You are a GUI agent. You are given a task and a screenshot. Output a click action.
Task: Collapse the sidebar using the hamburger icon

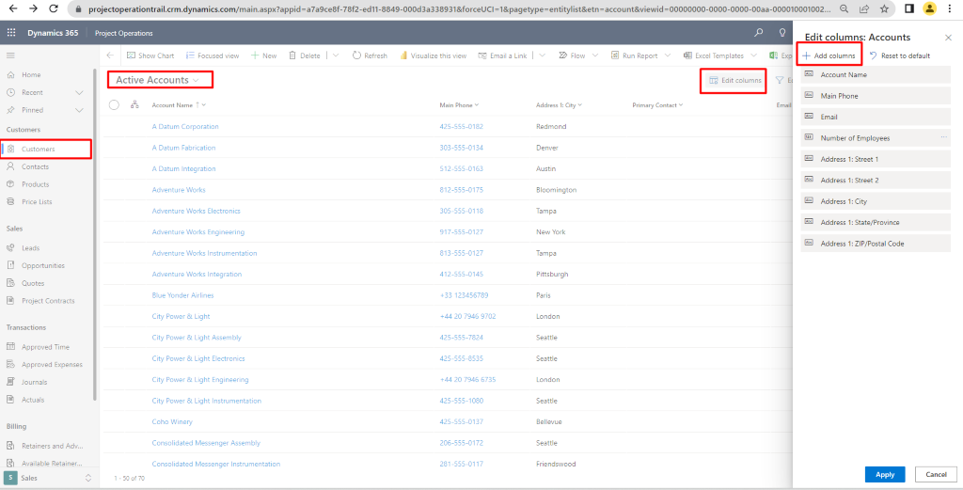(x=10, y=56)
